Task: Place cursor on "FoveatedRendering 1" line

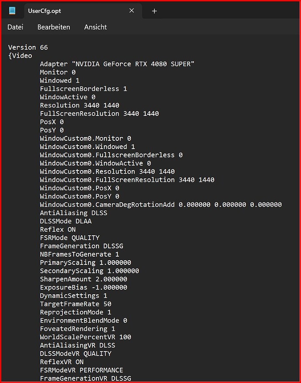Action: 77,328
